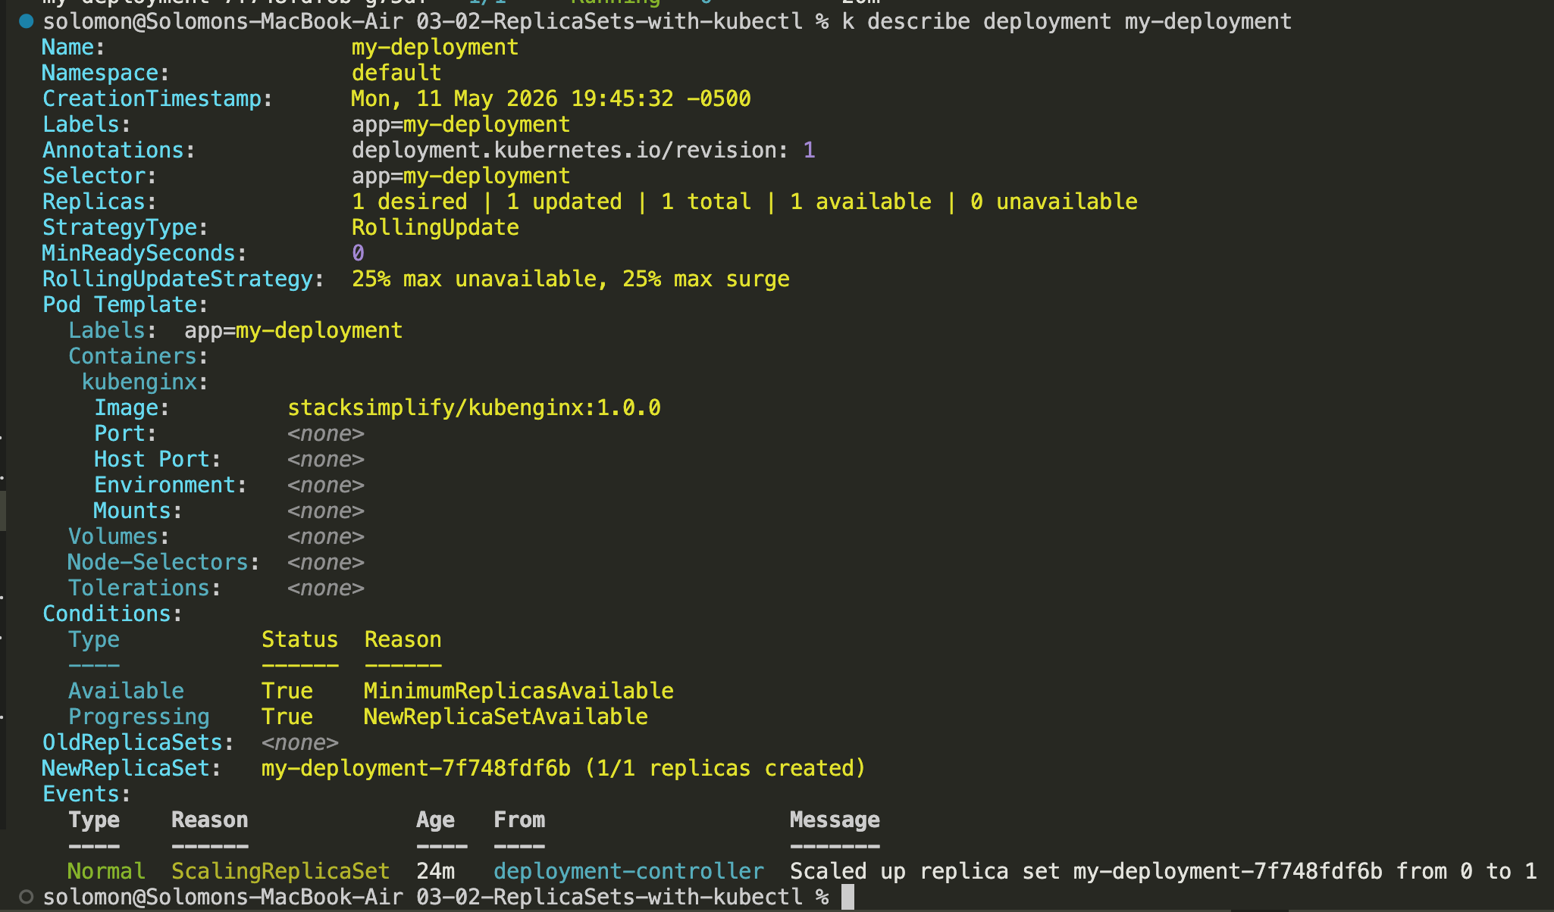Screen dimensions: 1554x912
Task: Click the Name value 'my-deployment'
Action: point(435,47)
